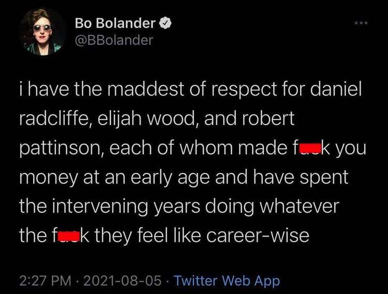The height and width of the screenshot is (294, 388).
Task: Click the word "whatever" in the tweet
Action: point(299,206)
